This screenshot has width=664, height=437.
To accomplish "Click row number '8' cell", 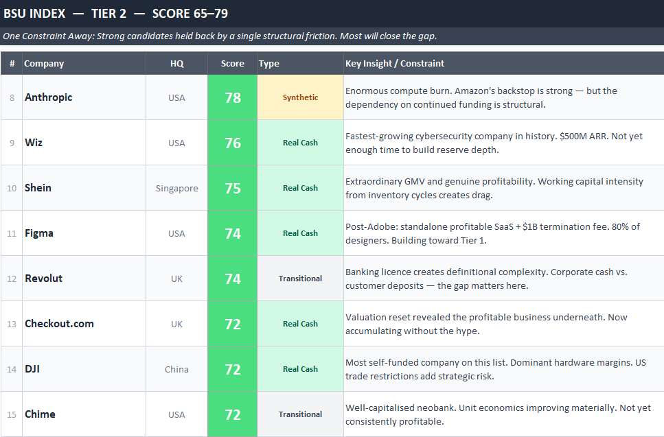I will click(x=12, y=97).
